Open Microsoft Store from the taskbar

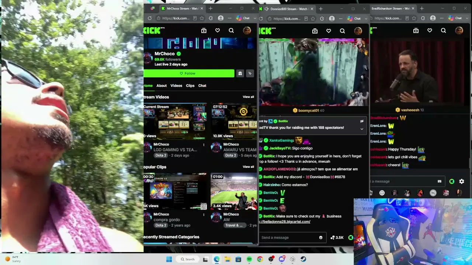pos(238,259)
